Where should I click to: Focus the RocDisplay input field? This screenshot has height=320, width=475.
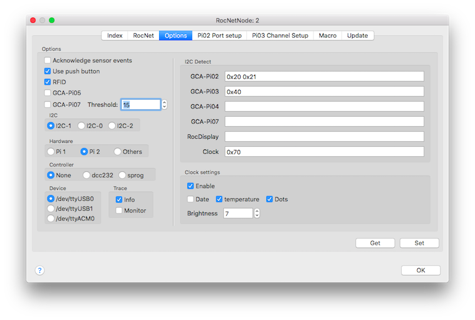(324, 137)
